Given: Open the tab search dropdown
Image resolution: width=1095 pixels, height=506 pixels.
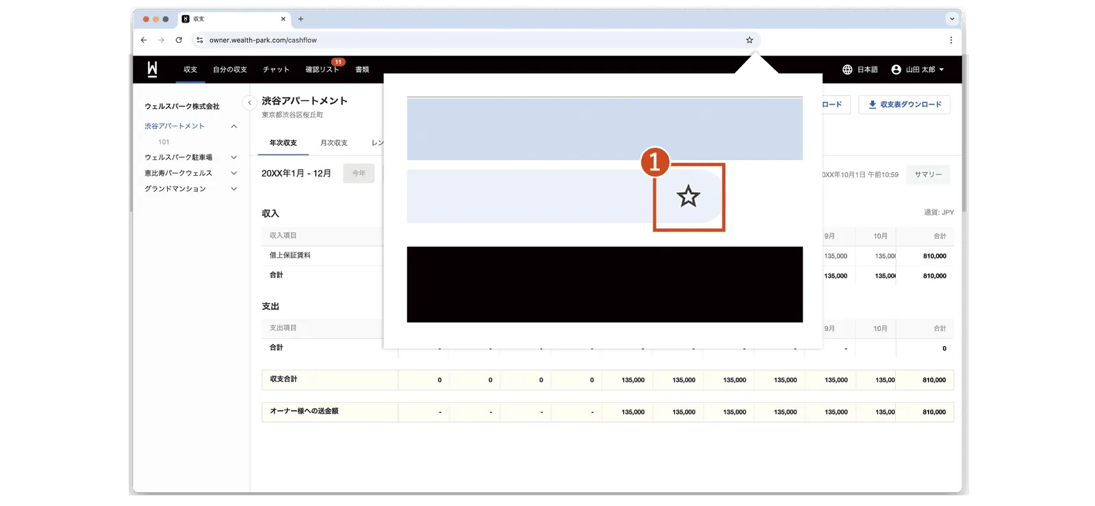Looking at the screenshot, I should [952, 19].
